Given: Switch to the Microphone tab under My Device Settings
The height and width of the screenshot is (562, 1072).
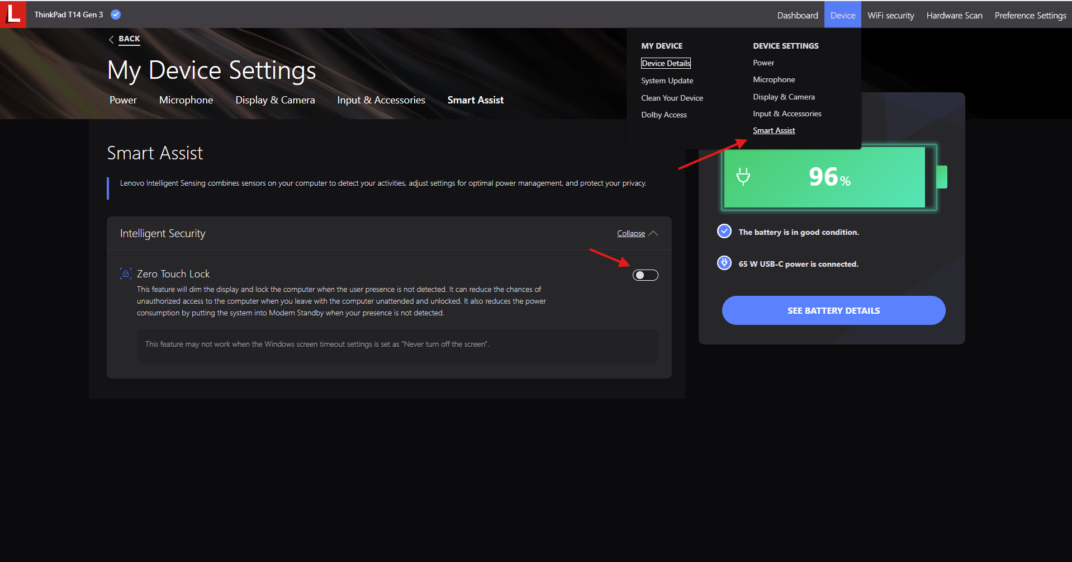Looking at the screenshot, I should pos(186,100).
